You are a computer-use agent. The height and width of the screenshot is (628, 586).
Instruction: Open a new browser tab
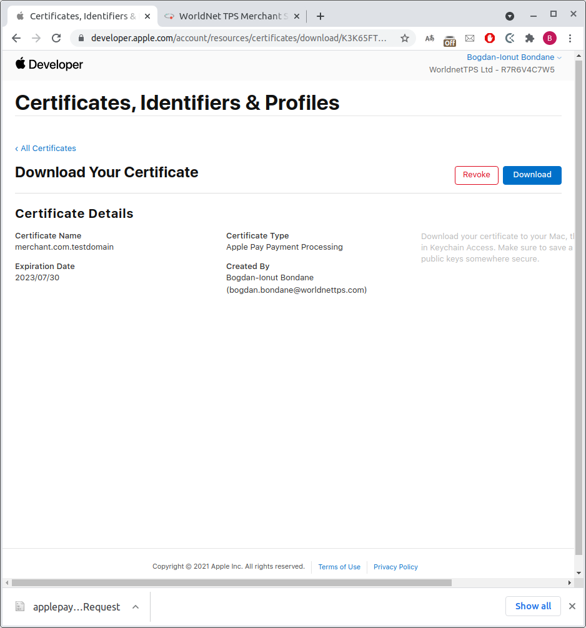[x=320, y=16]
